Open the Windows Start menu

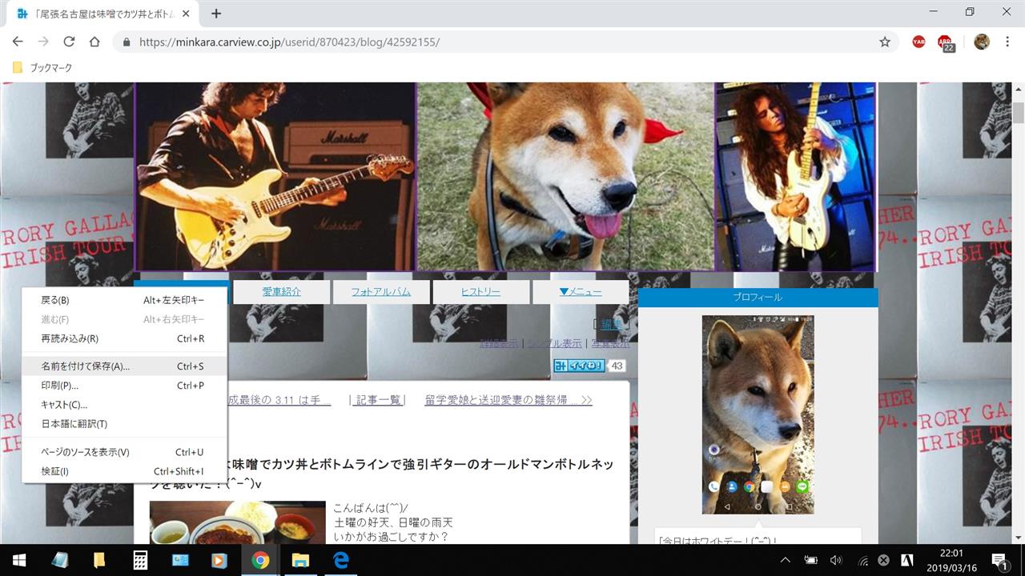tap(18, 560)
